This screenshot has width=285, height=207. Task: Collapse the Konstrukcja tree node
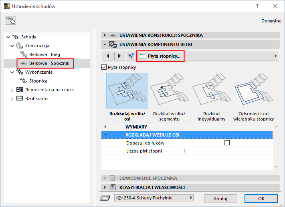[12, 46]
